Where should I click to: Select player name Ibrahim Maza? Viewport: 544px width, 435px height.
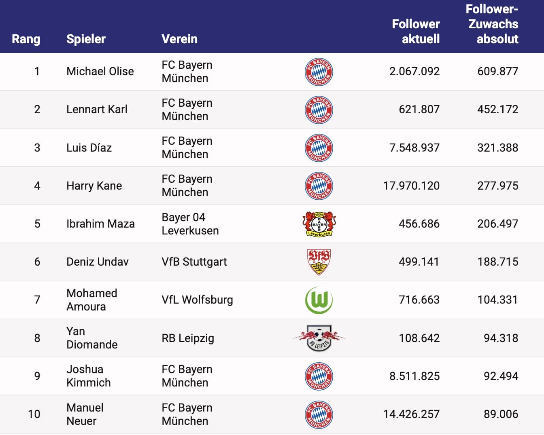(100, 224)
